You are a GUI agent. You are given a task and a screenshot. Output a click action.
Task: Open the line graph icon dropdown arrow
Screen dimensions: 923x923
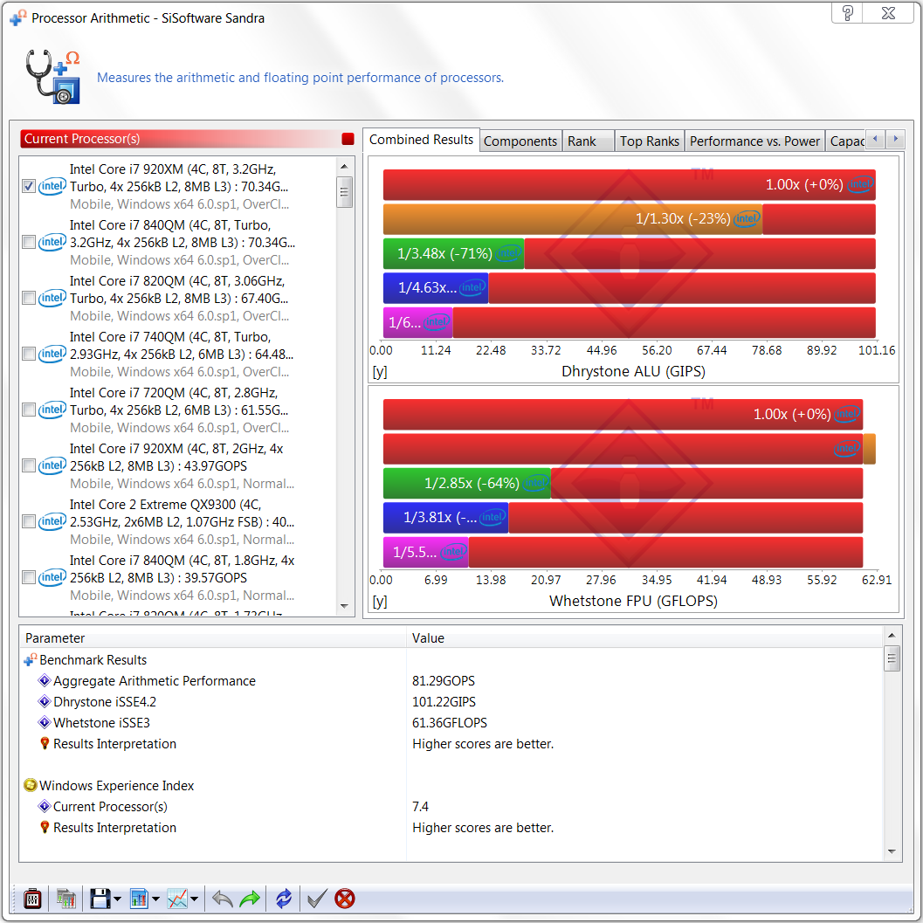[194, 899]
